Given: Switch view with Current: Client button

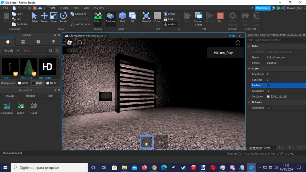Looking at the screenshot, I should pyautogui.click(x=198, y=19).
